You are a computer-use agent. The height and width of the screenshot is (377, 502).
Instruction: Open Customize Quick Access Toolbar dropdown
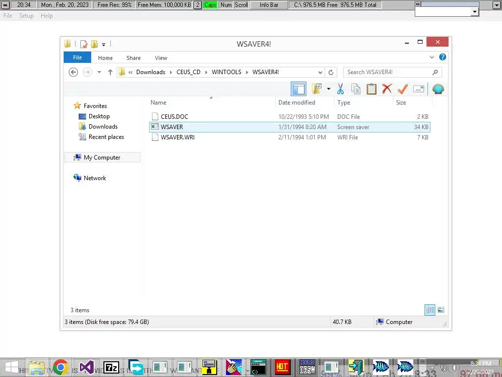(x=104, y=44)
